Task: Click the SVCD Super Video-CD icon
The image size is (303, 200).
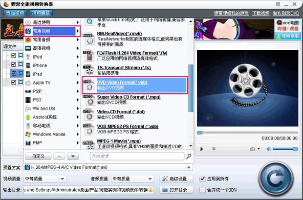Action: 88,100
